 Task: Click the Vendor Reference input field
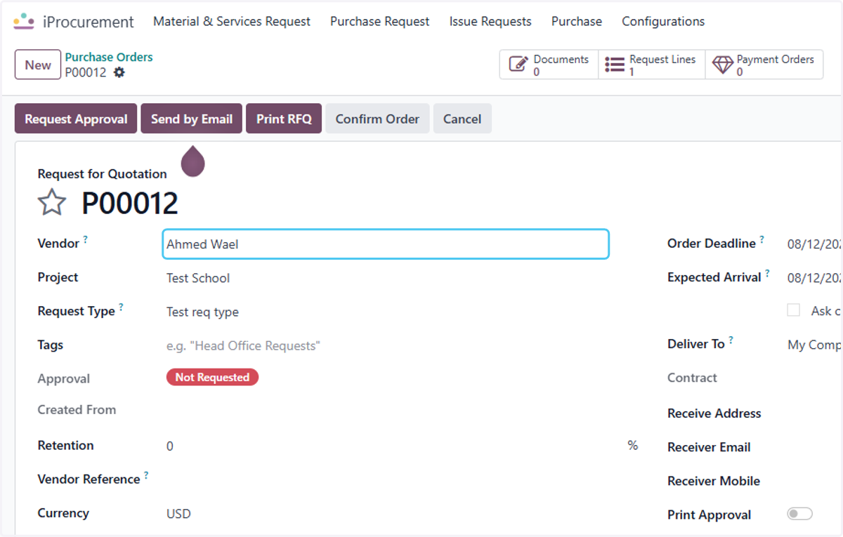click(x=386, y=479)
